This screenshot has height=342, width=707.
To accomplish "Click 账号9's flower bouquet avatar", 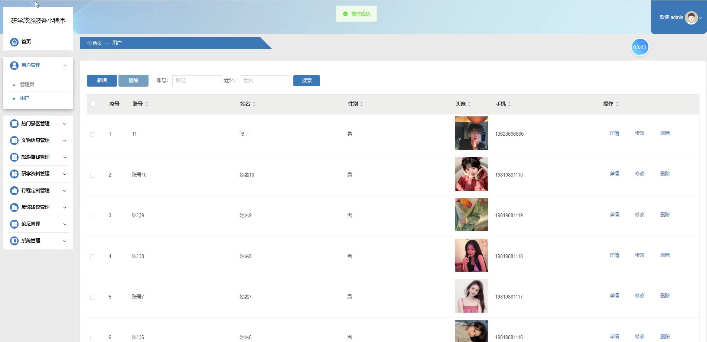I will (x=472, y=214).
